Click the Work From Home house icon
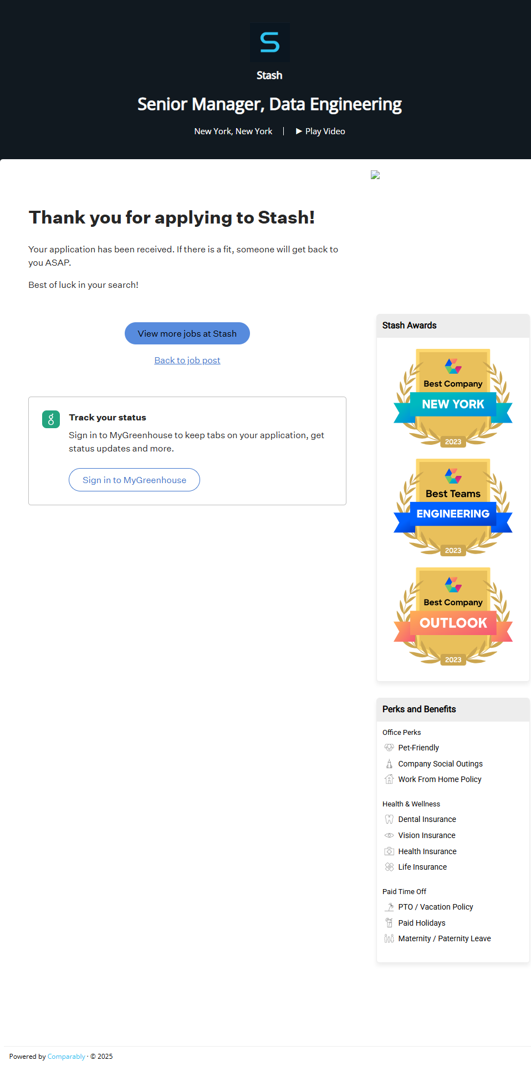531x1071 pixels. (389, 779)
